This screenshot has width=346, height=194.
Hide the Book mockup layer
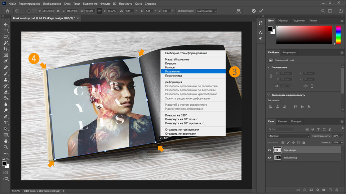pos(270,158)
